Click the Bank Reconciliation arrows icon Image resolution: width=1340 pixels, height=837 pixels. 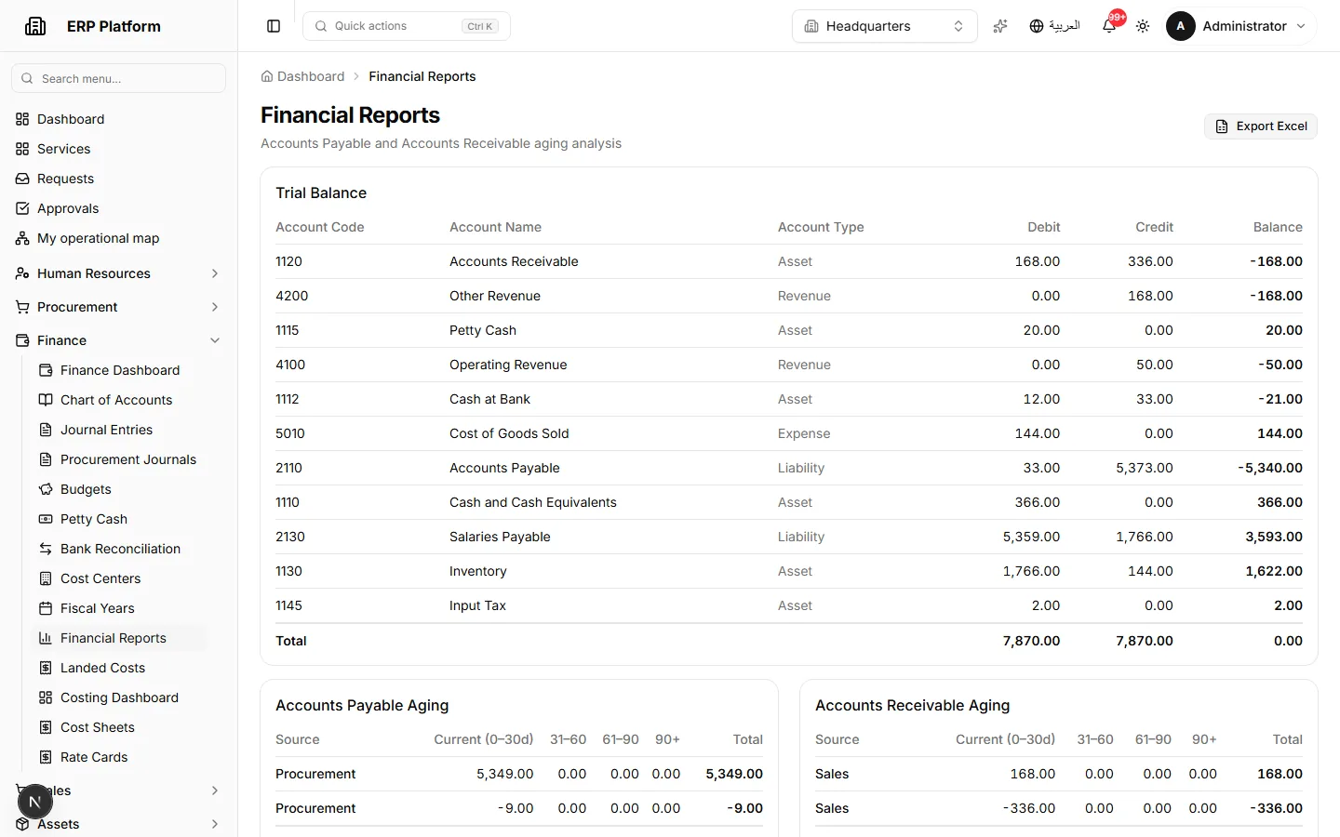[46, 549]
